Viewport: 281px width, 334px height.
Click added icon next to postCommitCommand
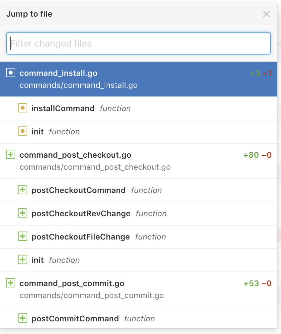pyautogui.click(x=22, y=318)
